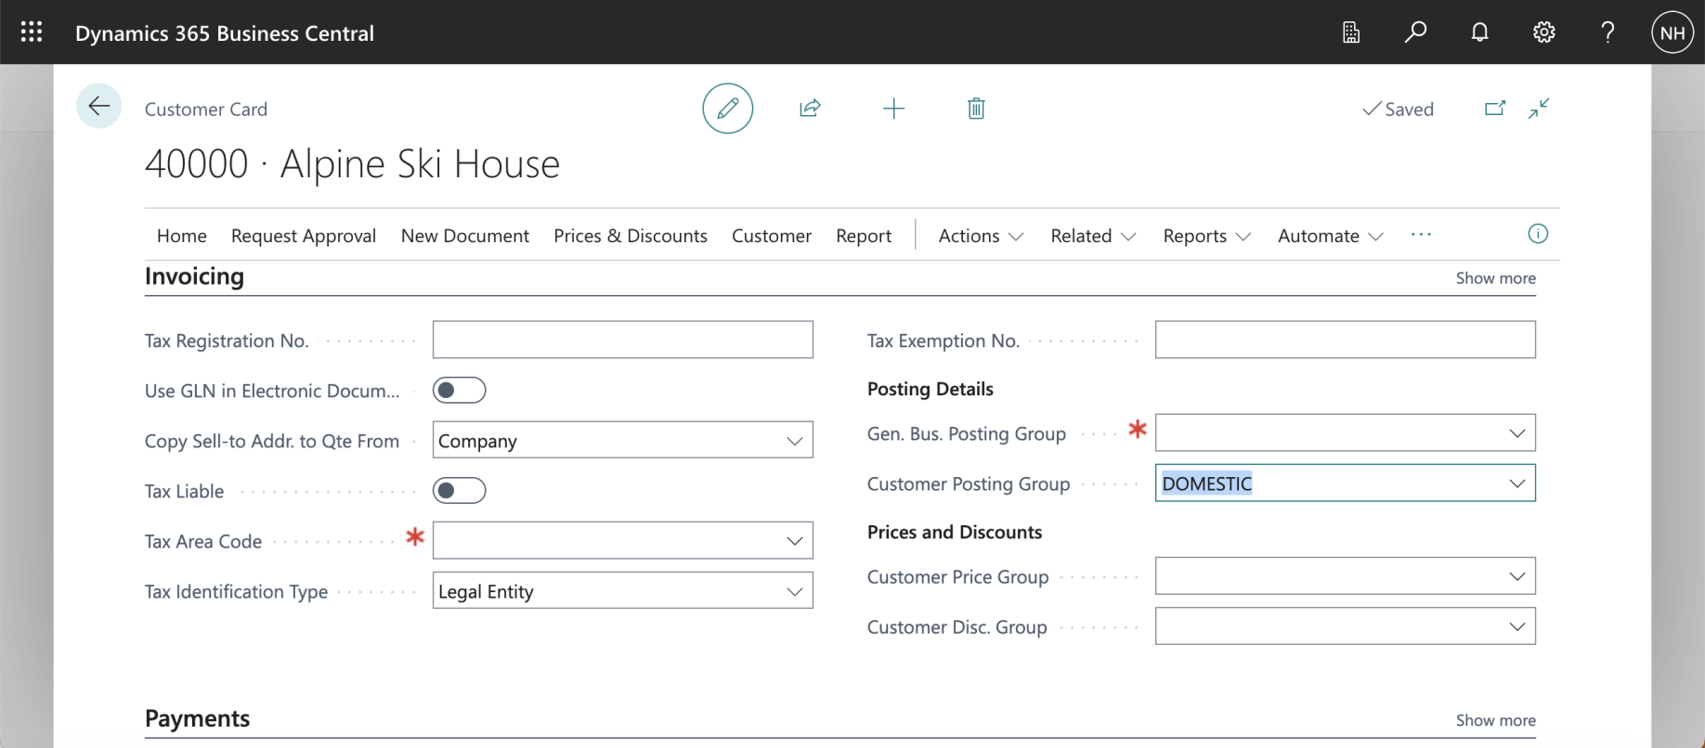The width and height of the screenshot is (1705, 748).
Task: Toggle Use GLN in Electronic Document switch
Action: click(459, 391)
